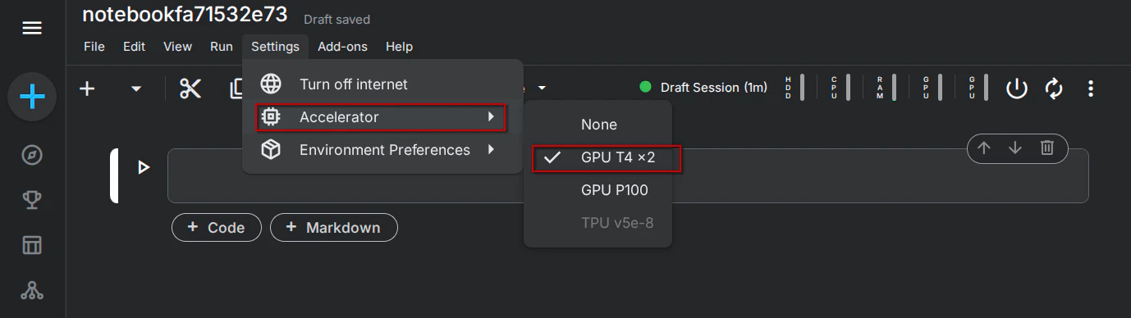1131x318 pixels.
Task: Click the CPU usage meter
Action: click(840, 88)
